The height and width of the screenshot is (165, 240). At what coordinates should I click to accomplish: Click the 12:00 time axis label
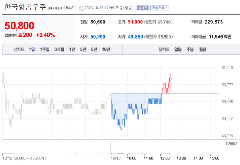click(165, 158)
